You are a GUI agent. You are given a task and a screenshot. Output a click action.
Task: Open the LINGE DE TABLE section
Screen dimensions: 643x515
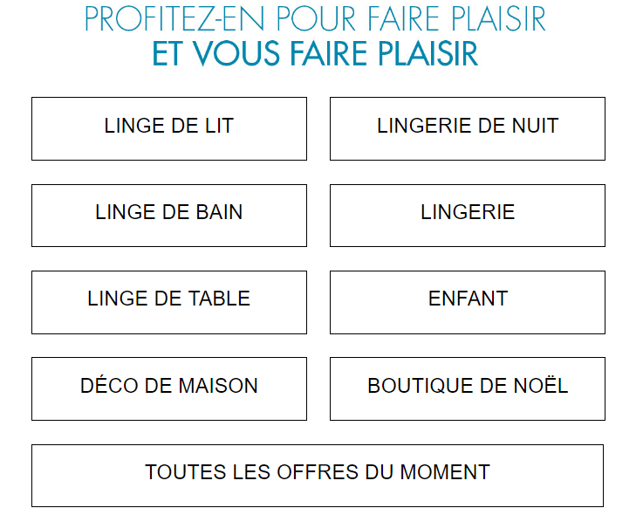(169, 301)
